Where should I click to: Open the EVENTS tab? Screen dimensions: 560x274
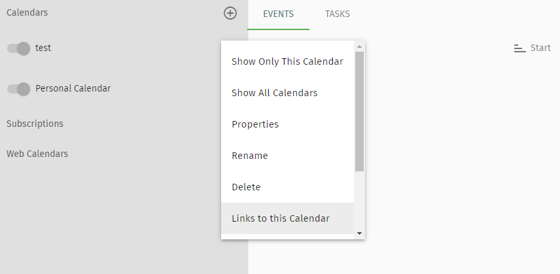pos(278,14)
